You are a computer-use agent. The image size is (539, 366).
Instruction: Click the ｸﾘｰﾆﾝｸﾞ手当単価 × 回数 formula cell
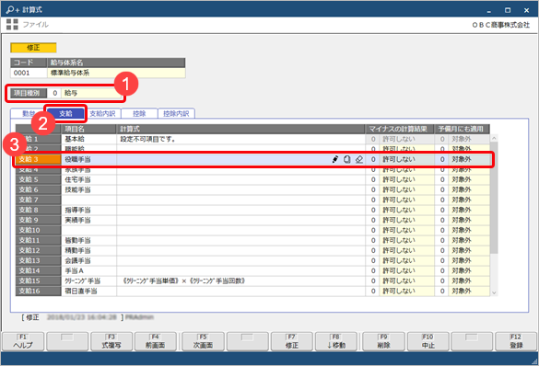(240, 280)
